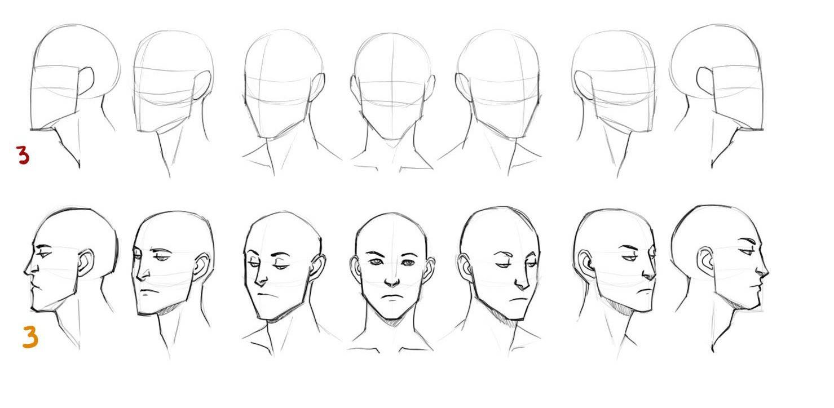Click the red number 3 label
The image size is (834, 408).
point(23,154)
